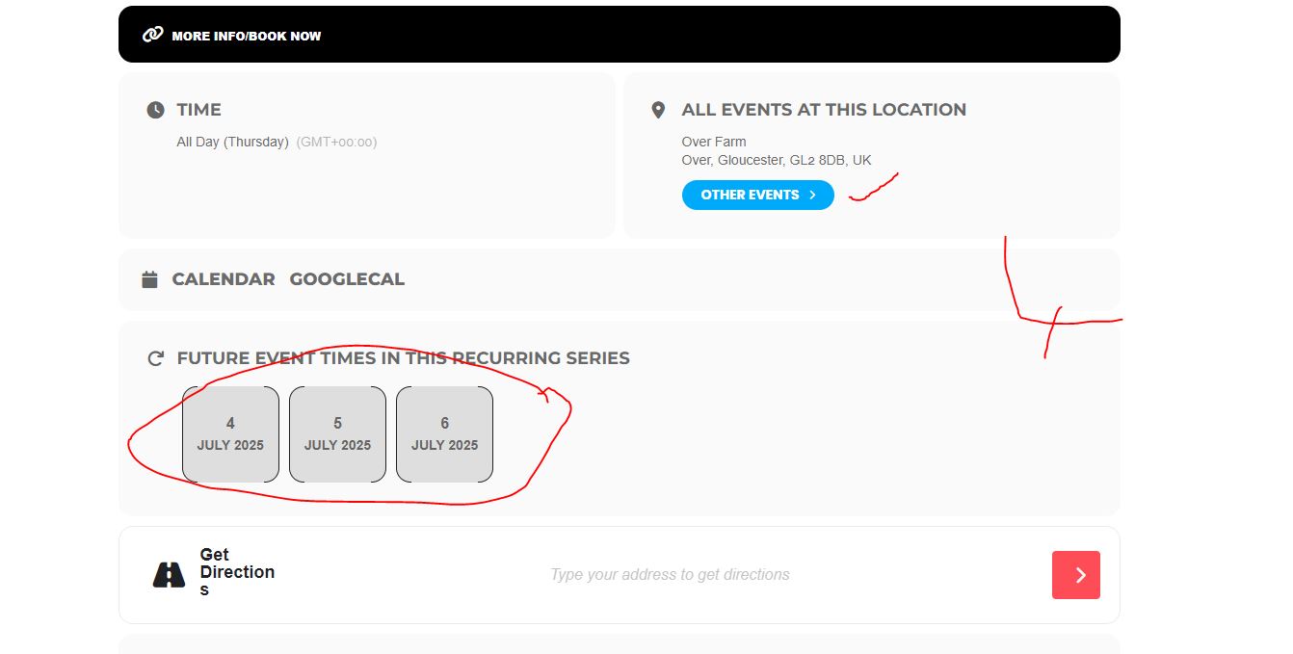Click the address field for directions
The height and width of the screenshot is (654, 1293).
[670, 575]
